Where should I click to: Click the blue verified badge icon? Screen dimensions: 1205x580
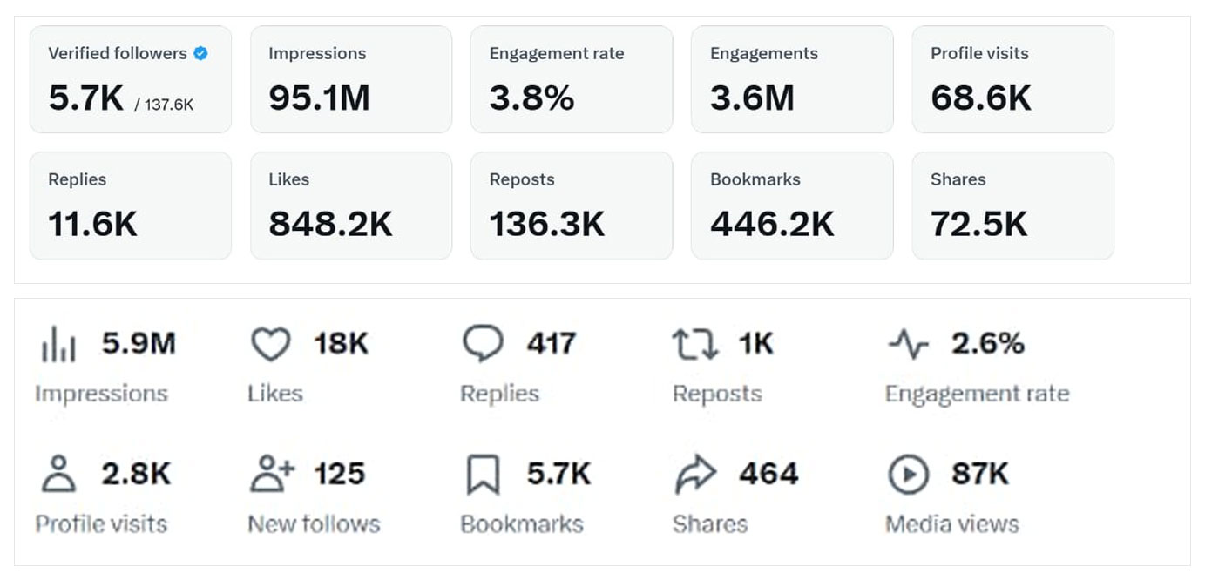200,53
